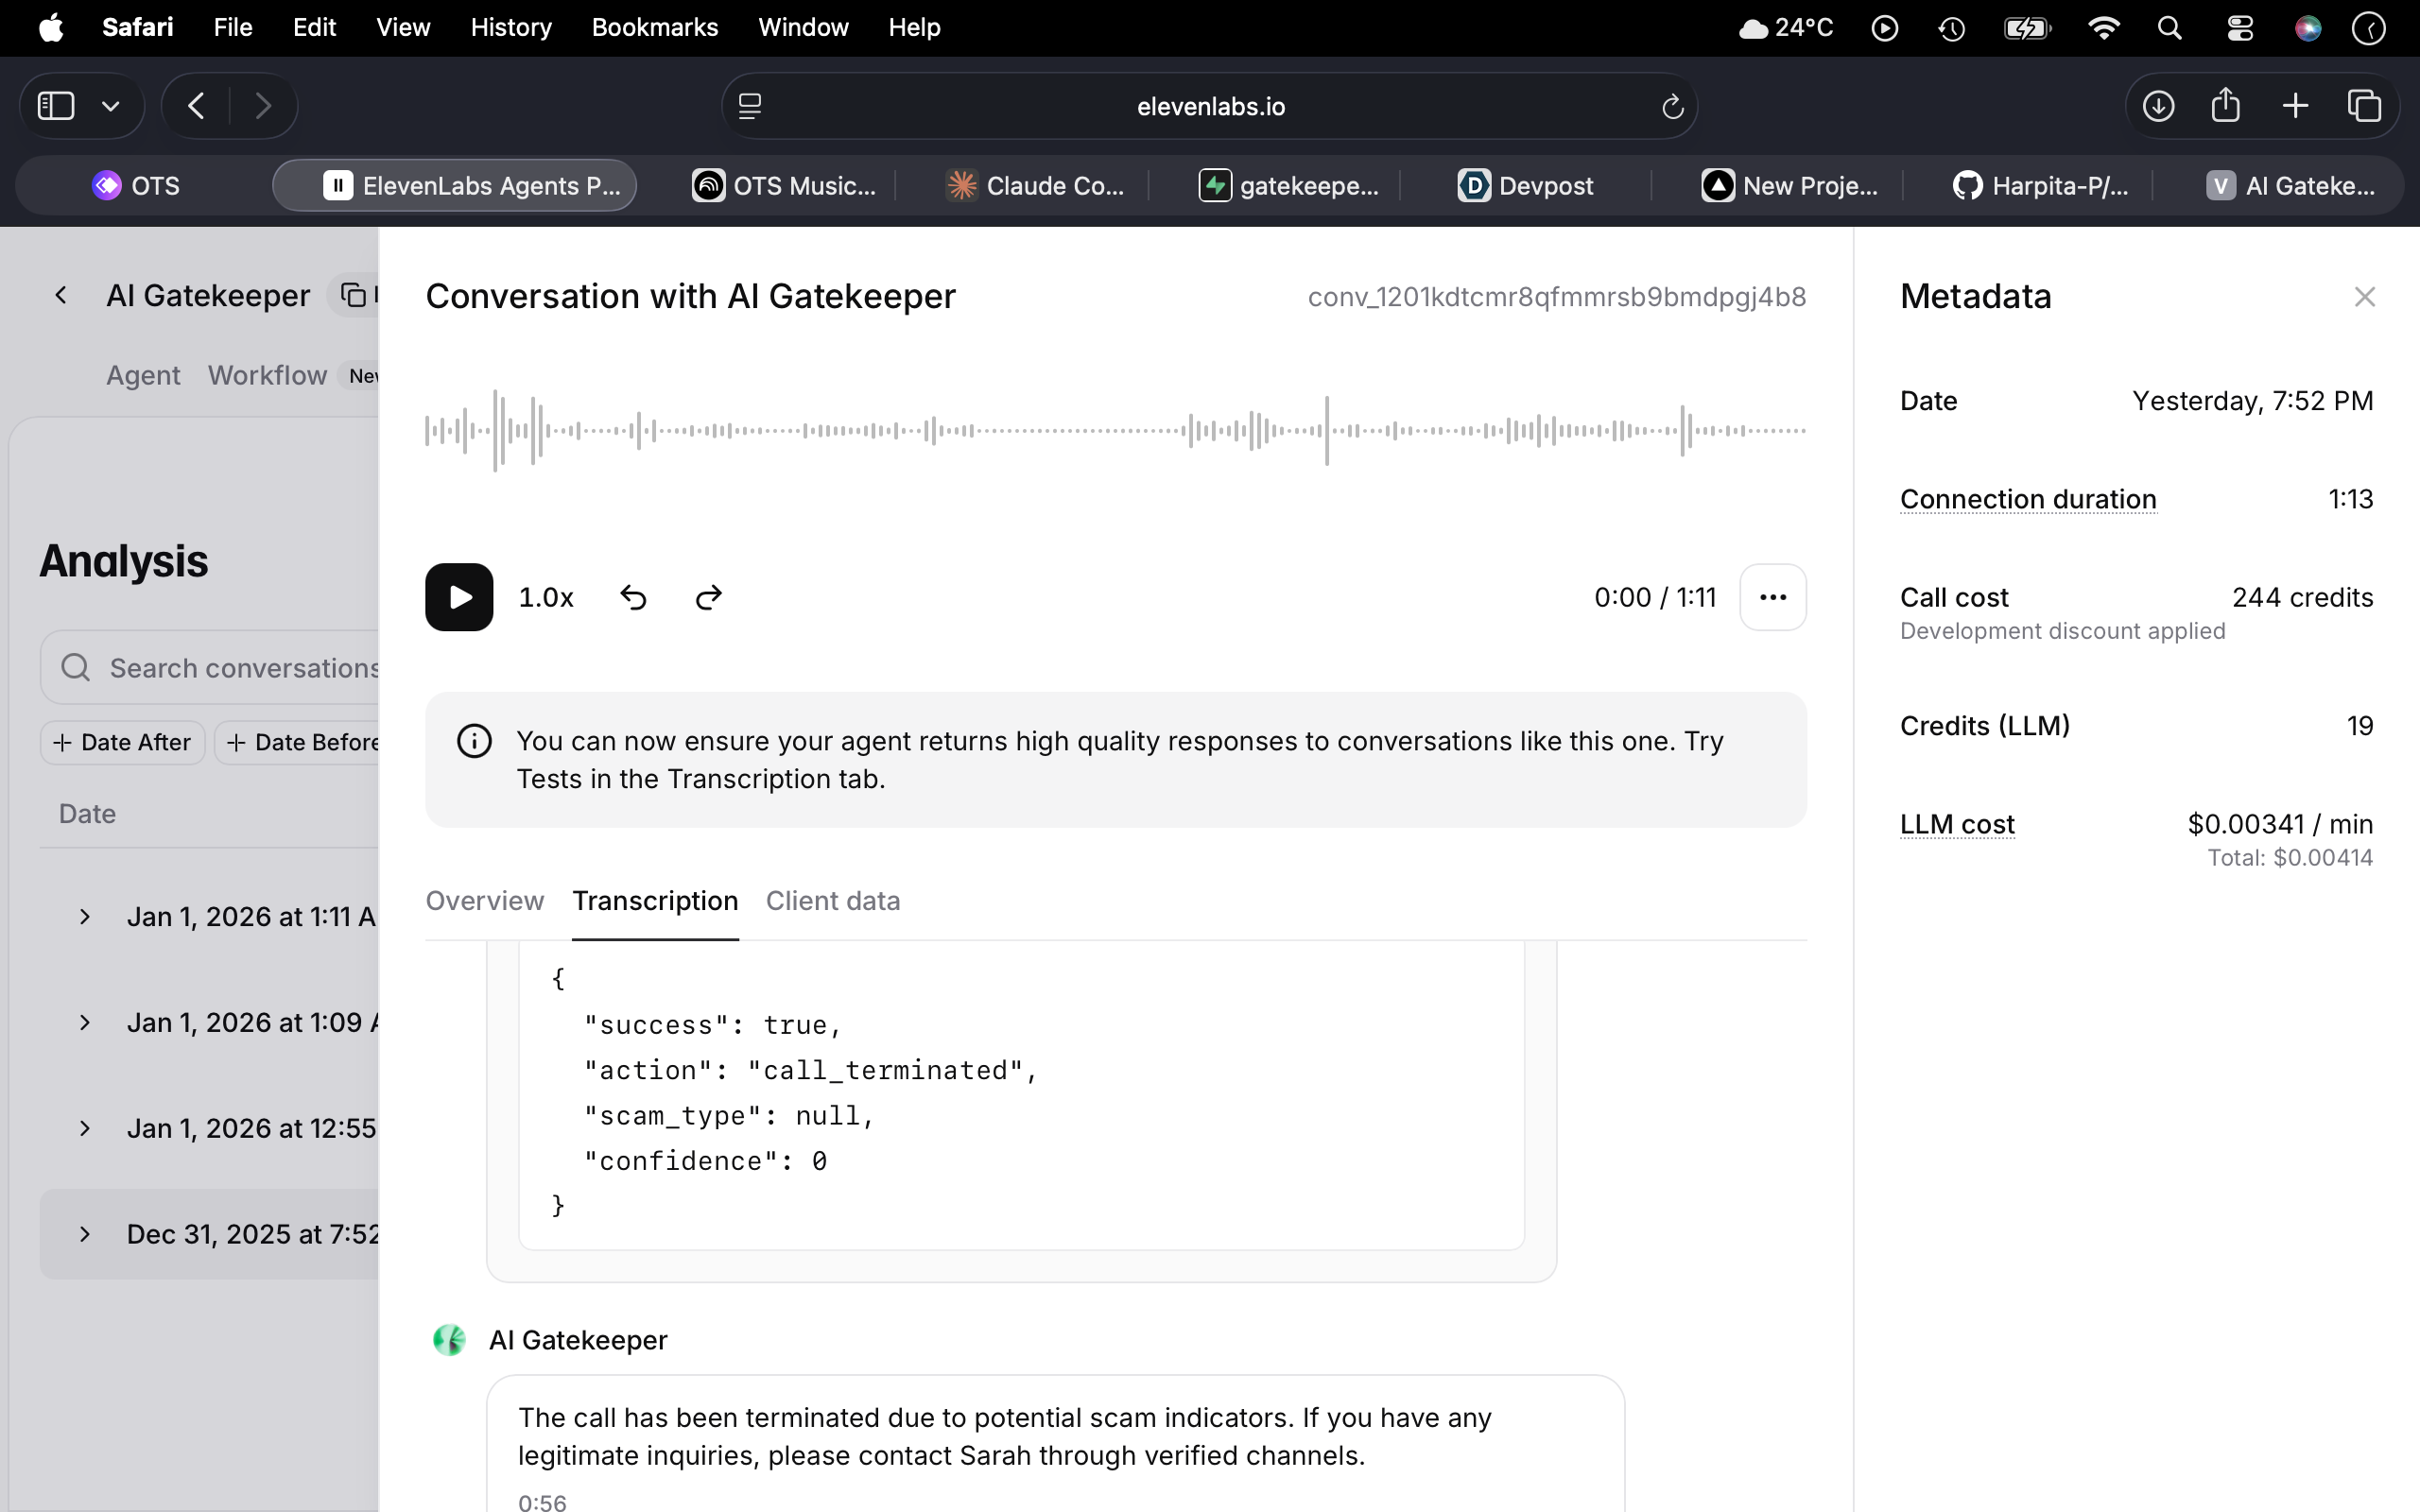Click the AI Gatekeeper avatar in transcript
Image resolution: width=2420 pixels, height=1512 pixels.
(449, 1340)
